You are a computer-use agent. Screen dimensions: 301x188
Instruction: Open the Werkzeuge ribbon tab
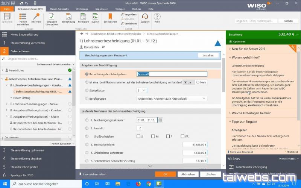click(82, 8)
